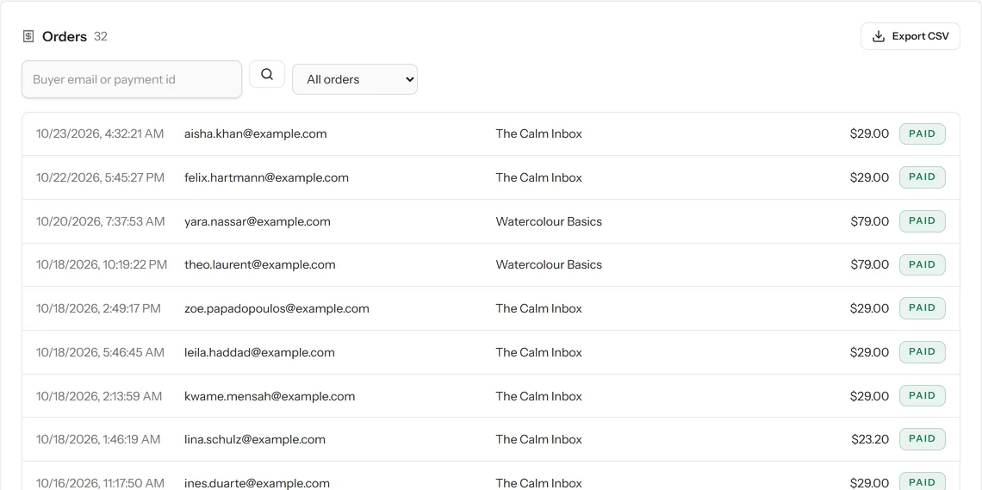Click PAID badge in aisha.khan row
This screenshot has width=982, height=490.
coord(922,134)
